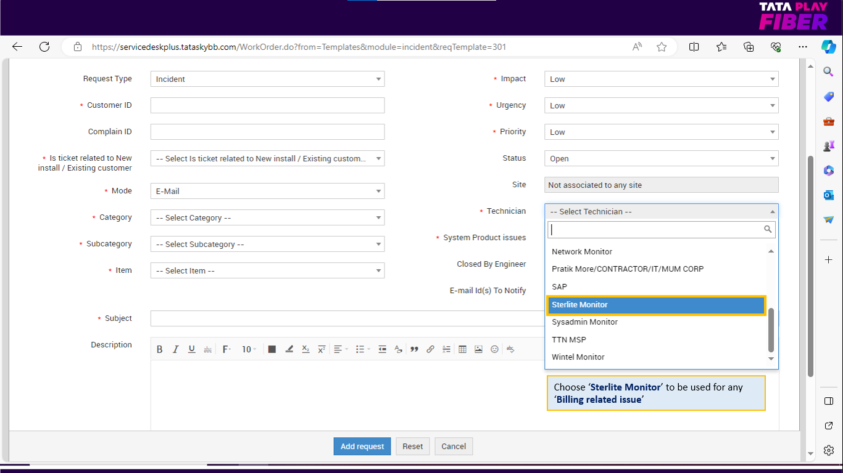This screenshot has width=843, height=473.
Task: Click the Cancel button
Action: click(454, 447)
